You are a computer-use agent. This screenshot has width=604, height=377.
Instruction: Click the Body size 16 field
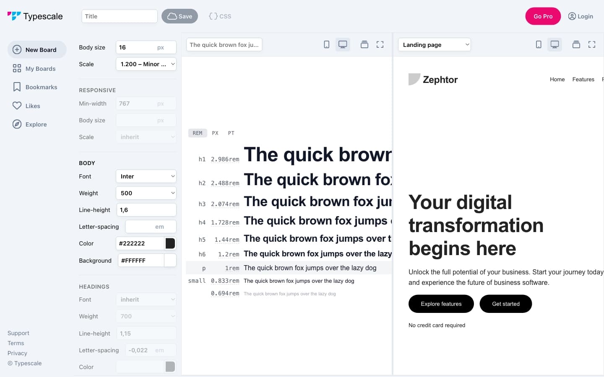point(146,47)
